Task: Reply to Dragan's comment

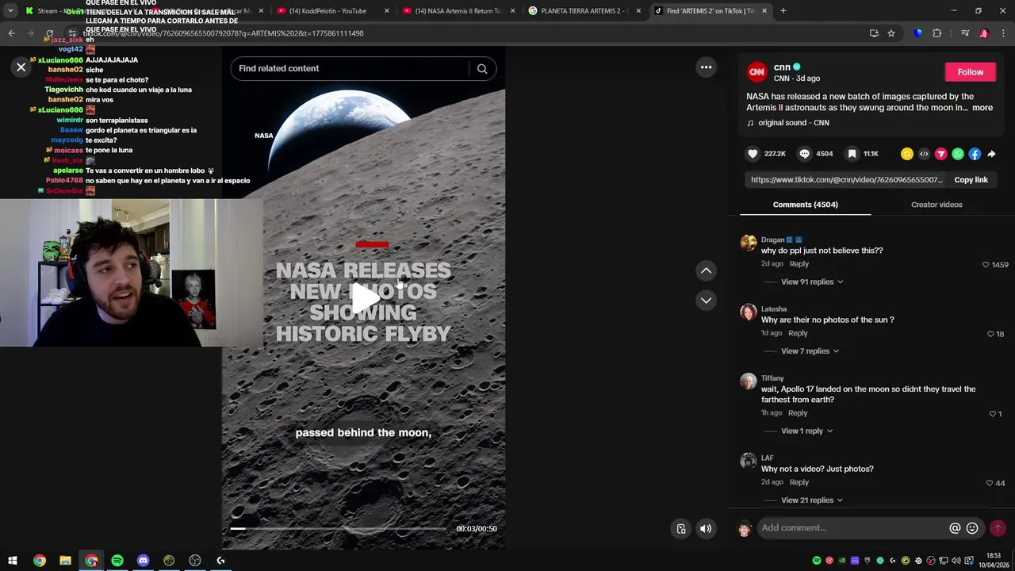Action: (799, 264)
